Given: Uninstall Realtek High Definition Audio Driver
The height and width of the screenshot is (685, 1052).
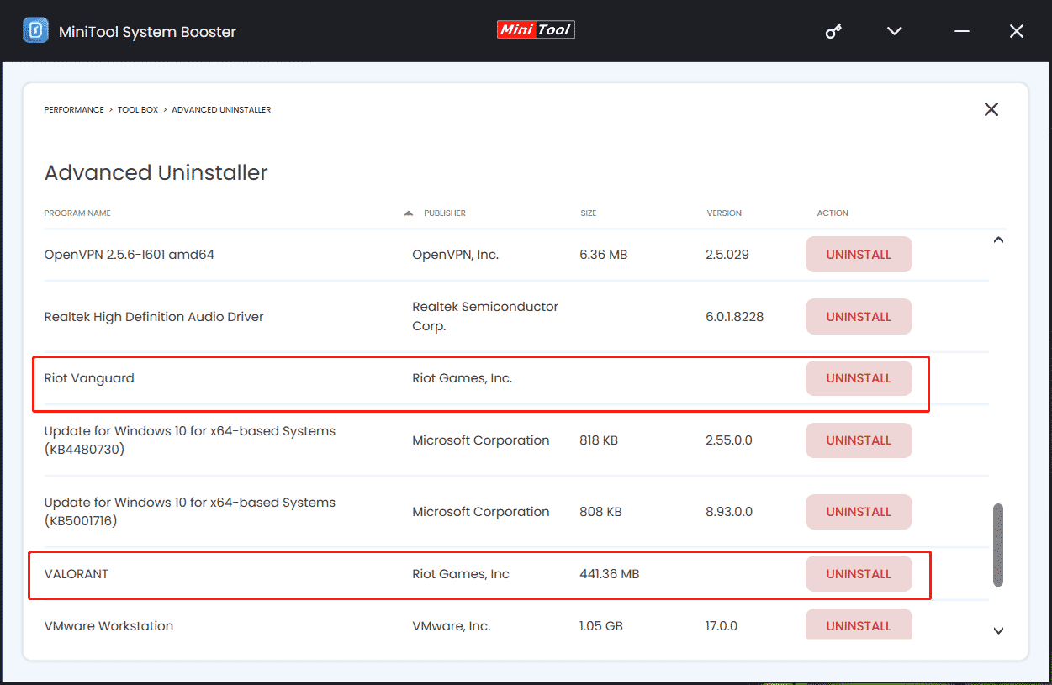Looking at the screenshot, I should point(859,317).
